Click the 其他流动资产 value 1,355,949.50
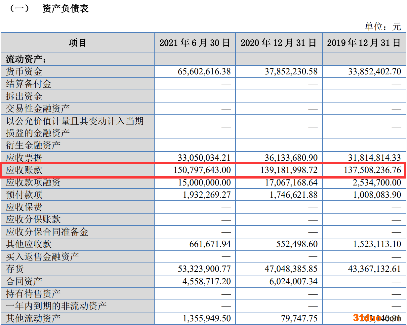The height and width of the screenshot is (325, 407). [x=207, y=318]
